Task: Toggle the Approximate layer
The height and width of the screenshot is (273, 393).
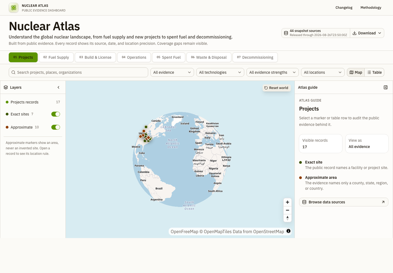Action: point(56,127)
